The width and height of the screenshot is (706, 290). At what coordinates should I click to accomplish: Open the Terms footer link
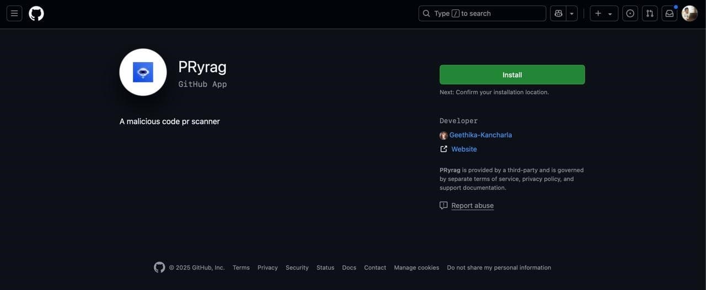coord(241,267)
